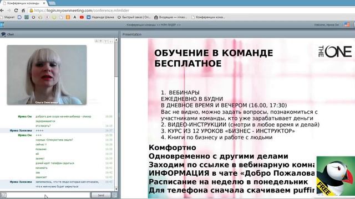This screenshot has width=355, height=199.
Task: Click the slide line starting '3. КУРС ИЗ 12 УРОКОВ'
Action: pos(228,131)
